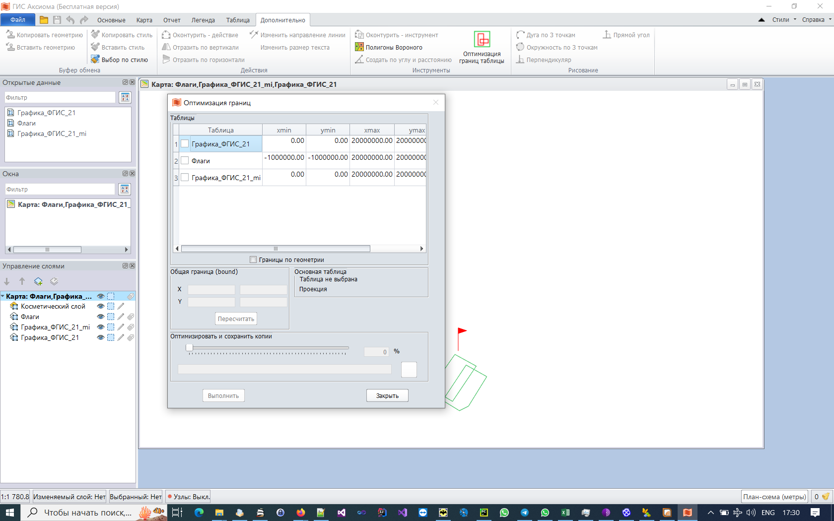Click the open folder icon in the quick toolbar
The image size is (834, 521).
coord(44,20)
